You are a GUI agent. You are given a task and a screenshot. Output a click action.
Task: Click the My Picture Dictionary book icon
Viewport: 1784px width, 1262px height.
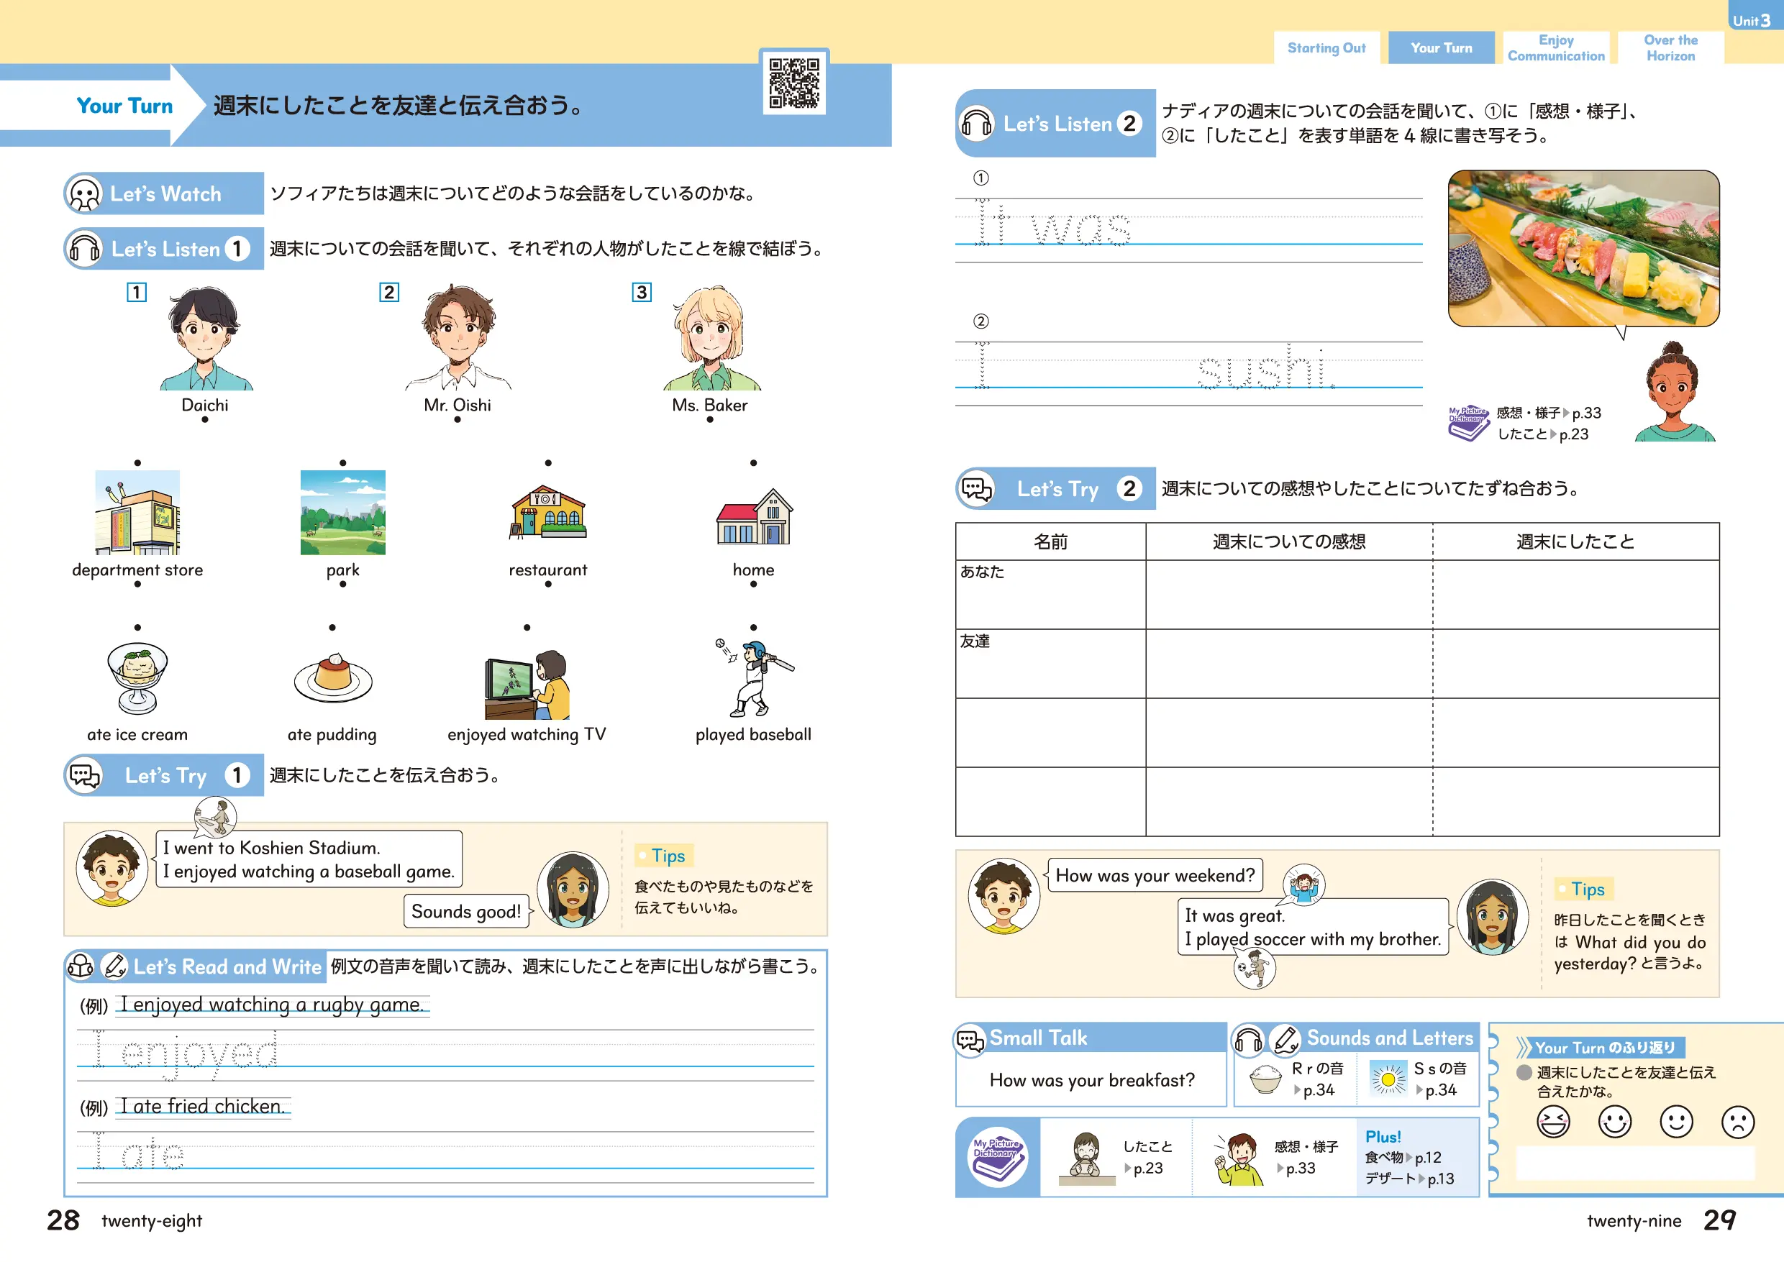[997, 1156]
